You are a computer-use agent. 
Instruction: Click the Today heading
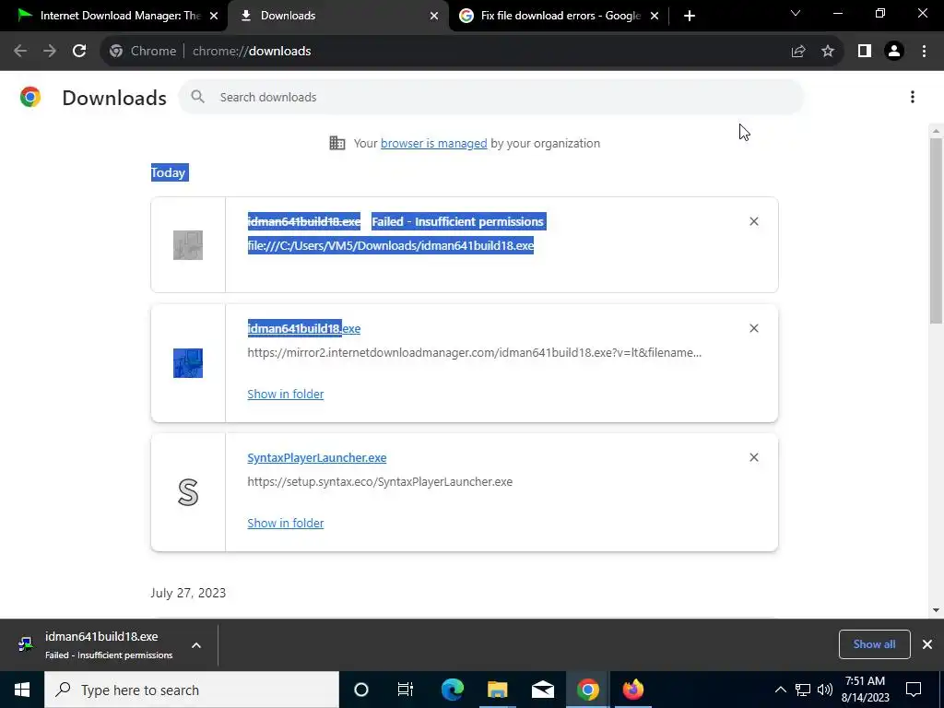(168, 172)
